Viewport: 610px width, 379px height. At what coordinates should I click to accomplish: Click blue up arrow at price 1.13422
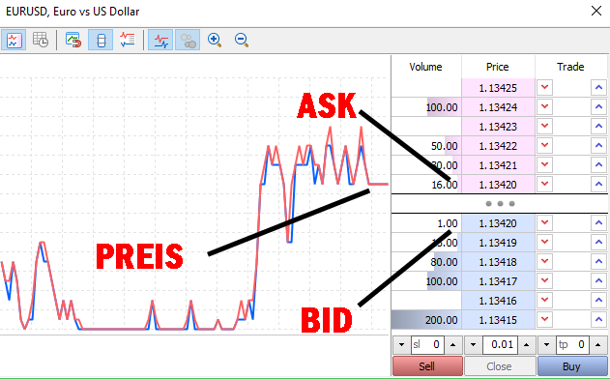point(598,146)
